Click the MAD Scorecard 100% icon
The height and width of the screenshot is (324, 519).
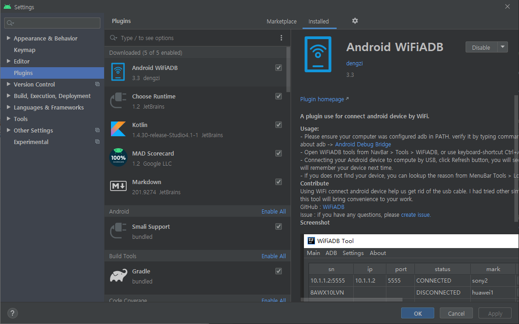(118, 157)
